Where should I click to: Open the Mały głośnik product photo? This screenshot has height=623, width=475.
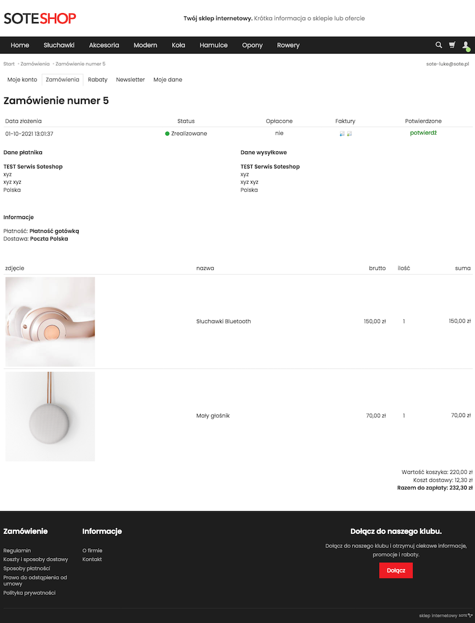50,416
